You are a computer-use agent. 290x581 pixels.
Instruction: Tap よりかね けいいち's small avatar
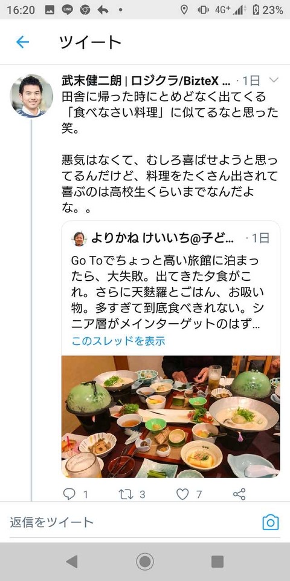click(79, 238)
